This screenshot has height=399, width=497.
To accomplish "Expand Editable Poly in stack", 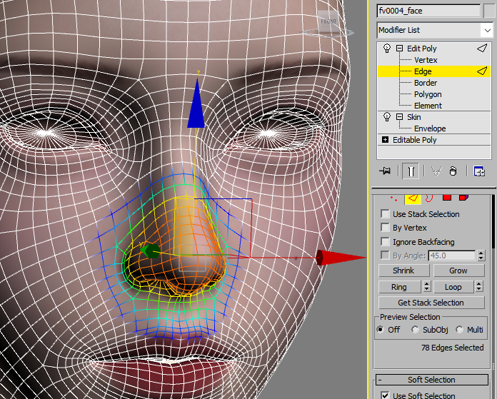I will [385, 139].
